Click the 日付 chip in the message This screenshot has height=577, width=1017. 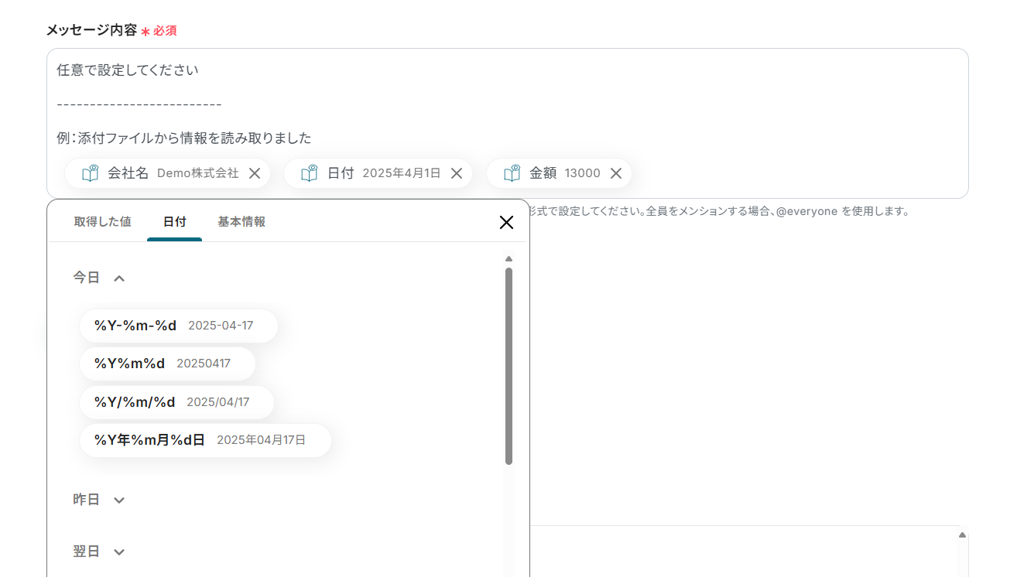click(378, 173)
